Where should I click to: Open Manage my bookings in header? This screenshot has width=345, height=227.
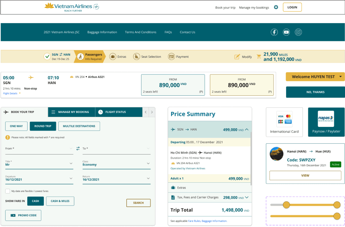(254, 7)
